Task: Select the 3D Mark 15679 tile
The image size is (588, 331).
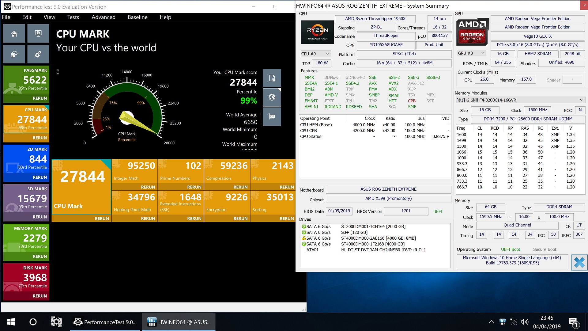Action: click(x=26, y=199)
